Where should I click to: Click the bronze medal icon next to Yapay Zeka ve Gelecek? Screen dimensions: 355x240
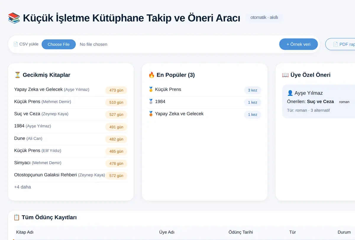[151, 114]
